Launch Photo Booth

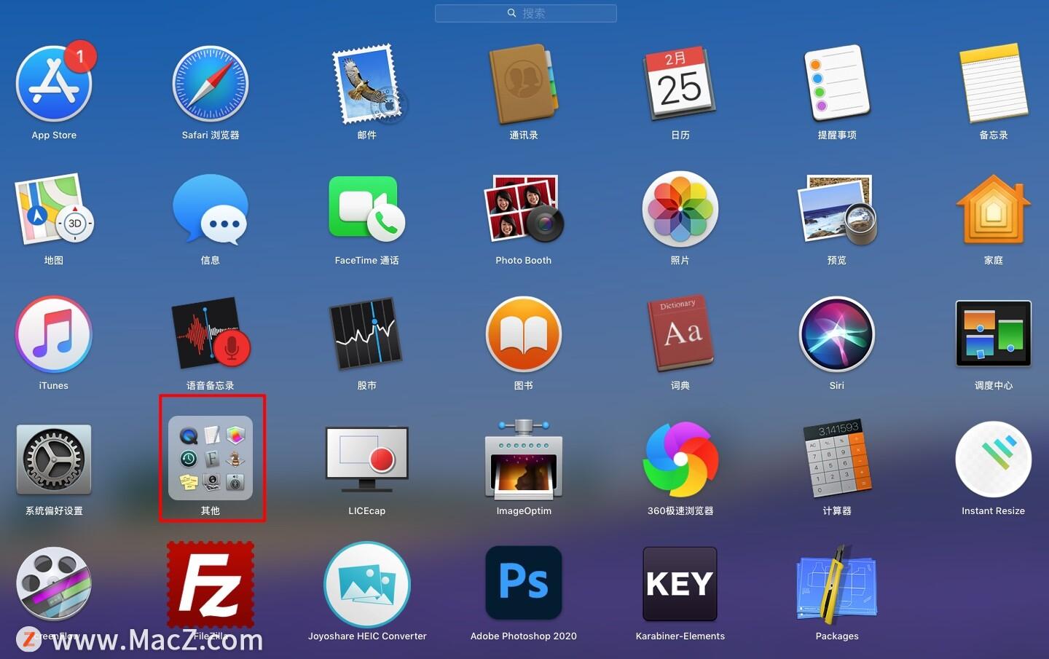coord(524,209)
